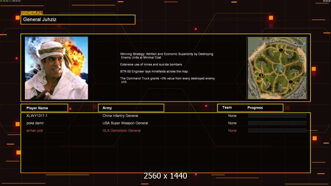Select player name arman pidr

(35, 131)
